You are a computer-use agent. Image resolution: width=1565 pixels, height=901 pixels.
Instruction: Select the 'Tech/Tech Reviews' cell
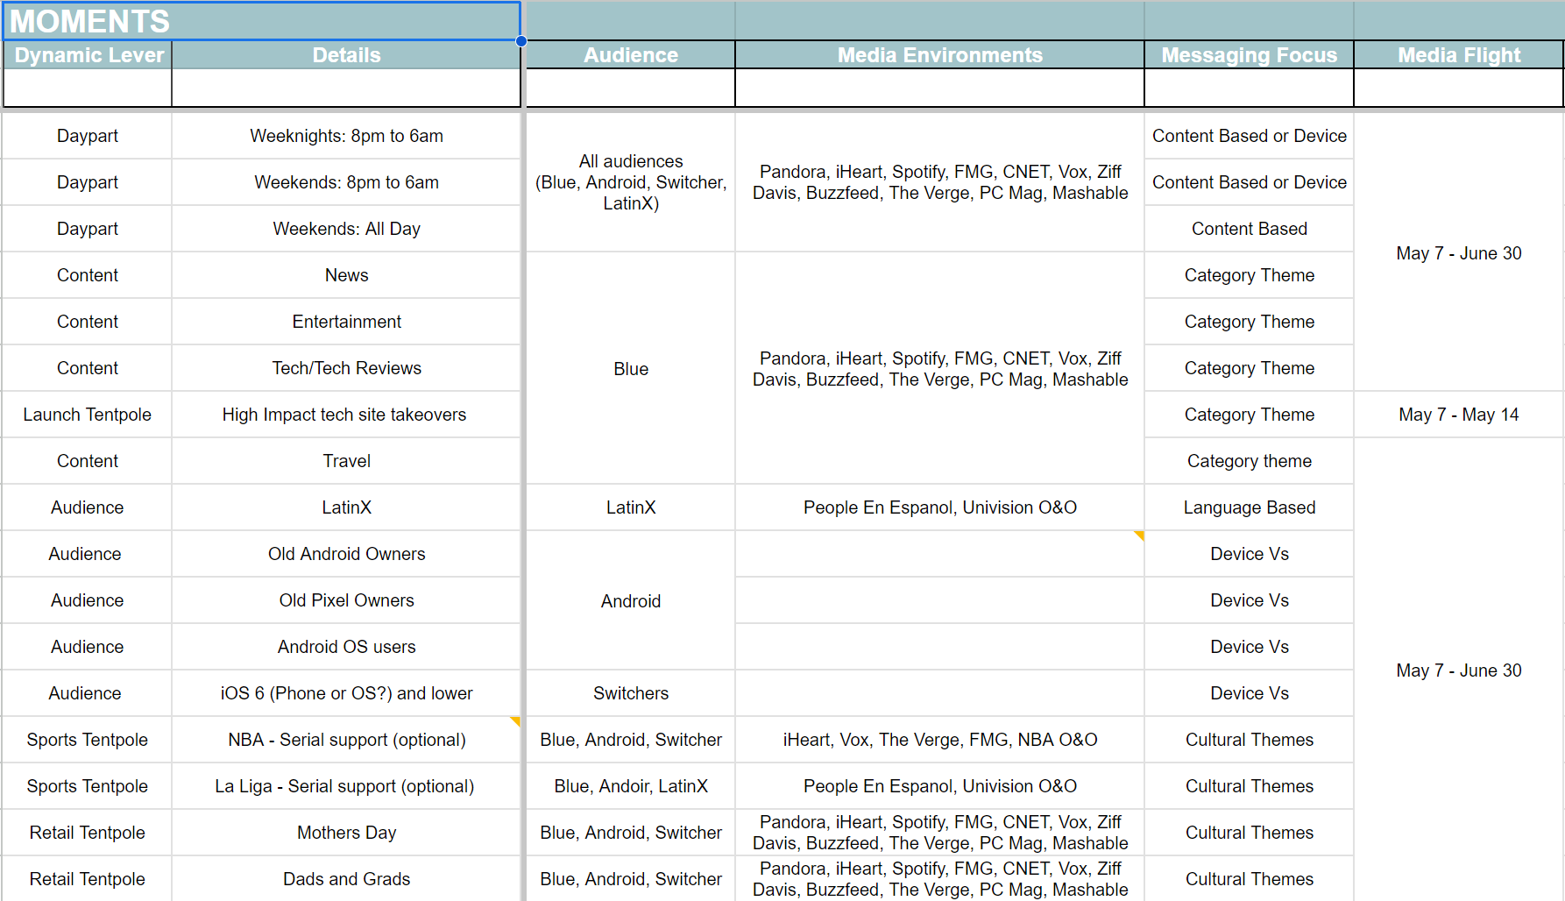346,368
